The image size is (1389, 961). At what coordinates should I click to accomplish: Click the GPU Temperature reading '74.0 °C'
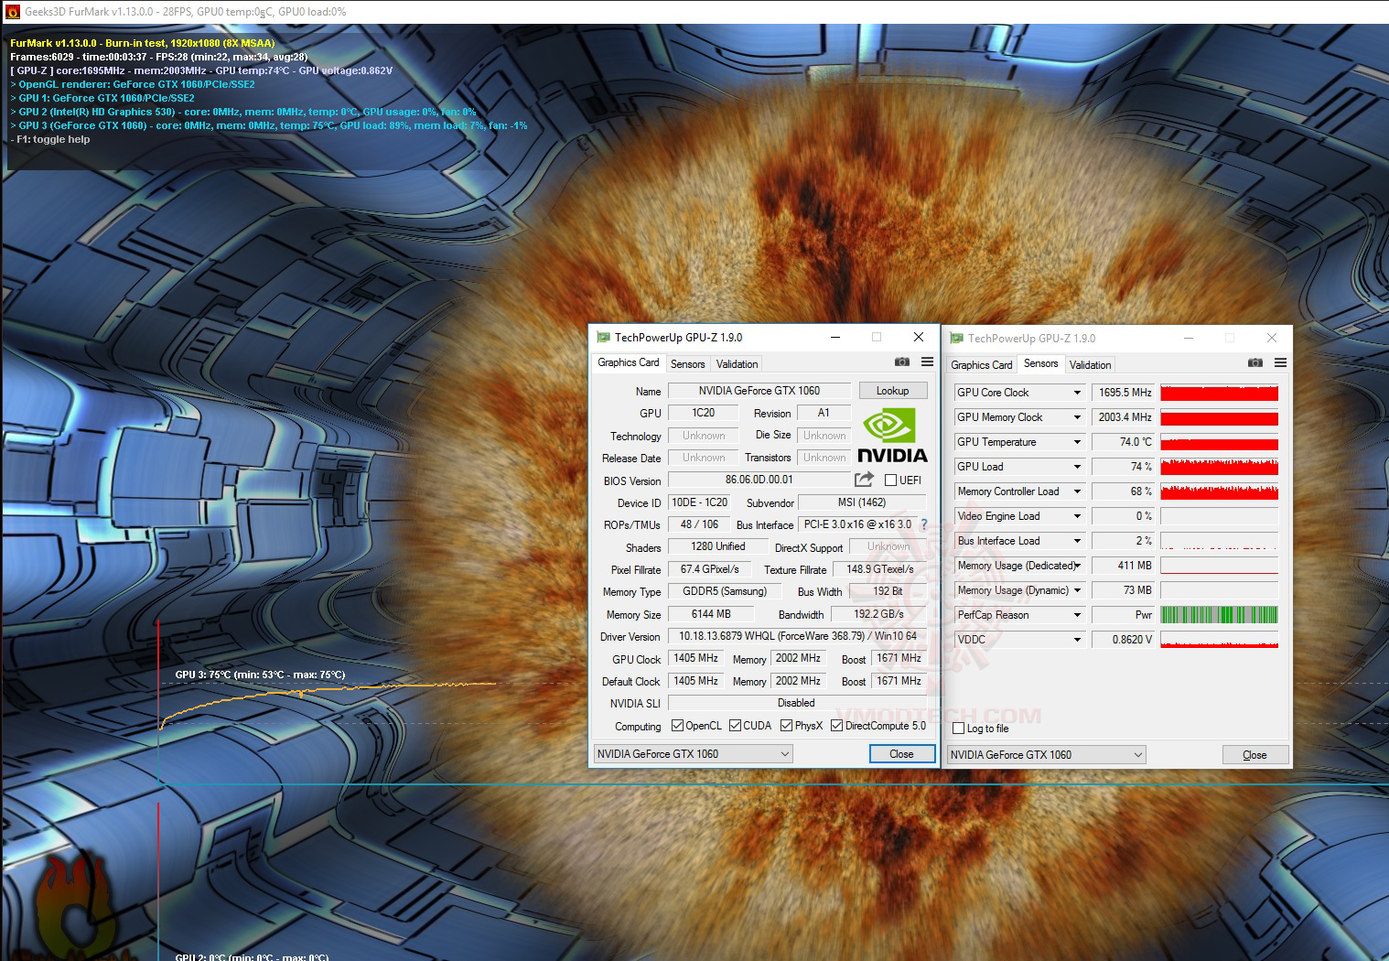tap(1123, 442)
